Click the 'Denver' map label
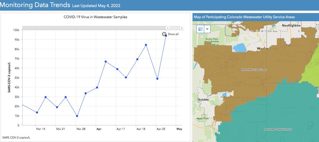Image resolution: width=319 pixels, height=142 pixels. click(x=289, y=108)
